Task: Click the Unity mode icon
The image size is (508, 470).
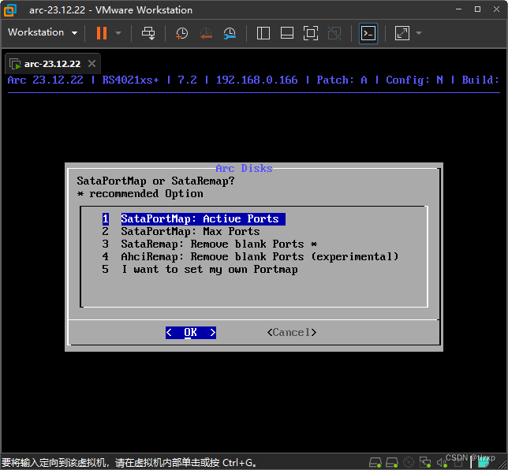Action: coord(334,33)
